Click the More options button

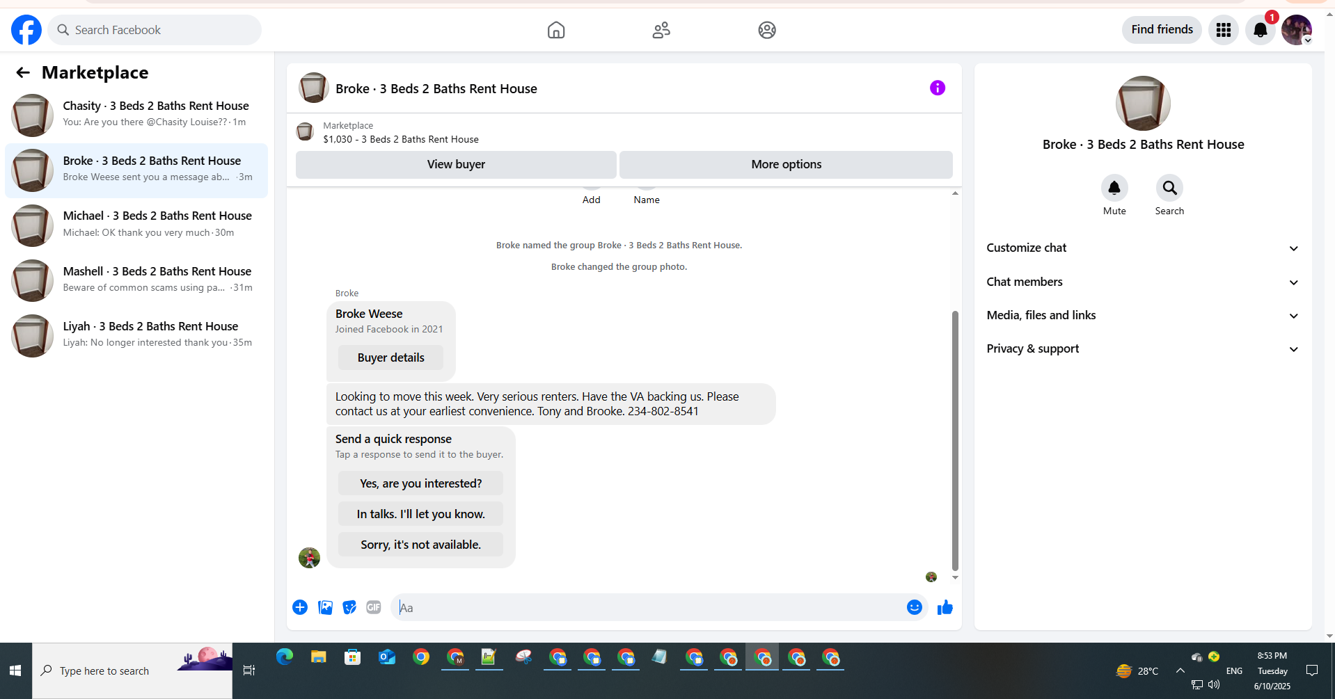pos(786,164)
